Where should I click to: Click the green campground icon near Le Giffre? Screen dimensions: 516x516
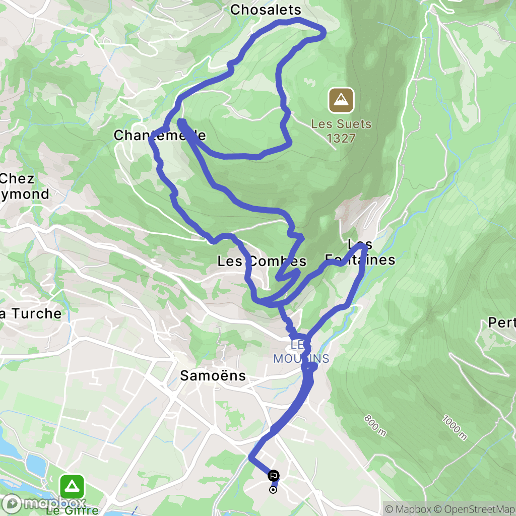(x=72, y=487)
